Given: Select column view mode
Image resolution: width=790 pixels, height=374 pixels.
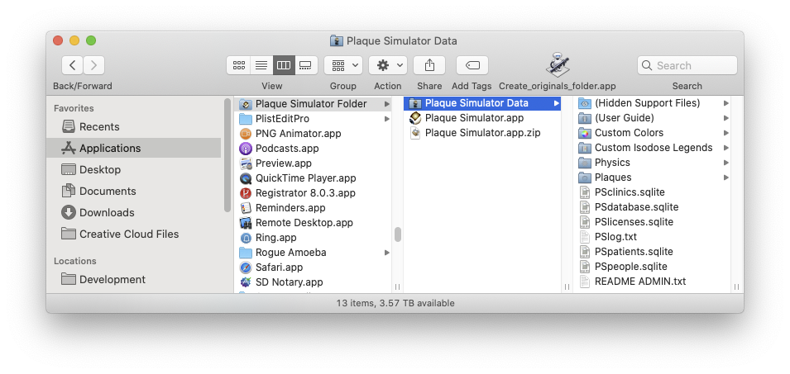Looking at the screenshot, I should pos(284,65).
